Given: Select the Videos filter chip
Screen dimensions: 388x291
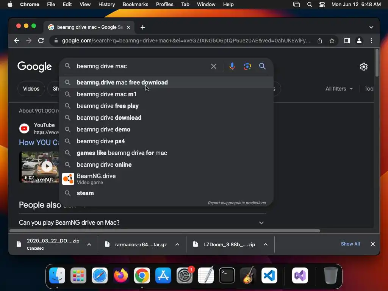Looking at the screenshot, I should click(x=31, y=89).
